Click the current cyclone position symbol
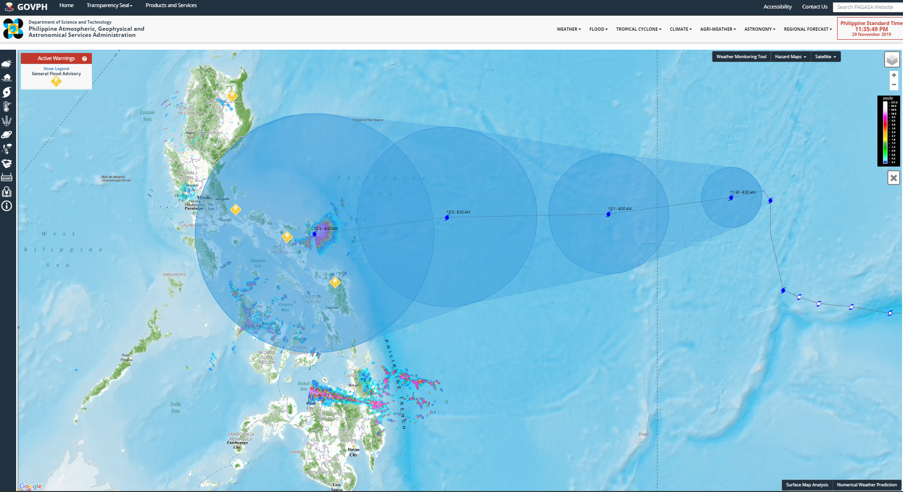Image resolution: width=903 pixels, height=492 pixels. pos(770,201)
